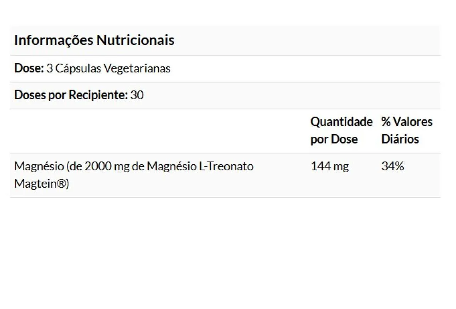The image size is (456, 309).
Task: Select the word Quantidade in header
Action: pyautogui.click(x=341, y=122)
